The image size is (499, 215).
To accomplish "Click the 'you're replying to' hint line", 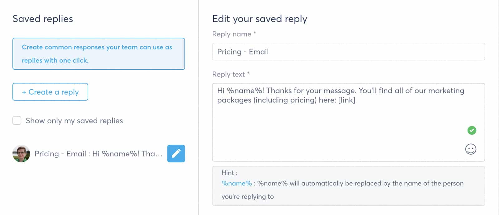I will pos(248,197).
